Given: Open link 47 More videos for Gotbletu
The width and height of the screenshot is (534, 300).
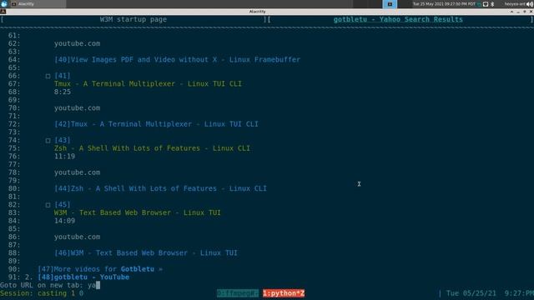Looking at the screenshot, I should pyautogui.click(x=100, y=269).
